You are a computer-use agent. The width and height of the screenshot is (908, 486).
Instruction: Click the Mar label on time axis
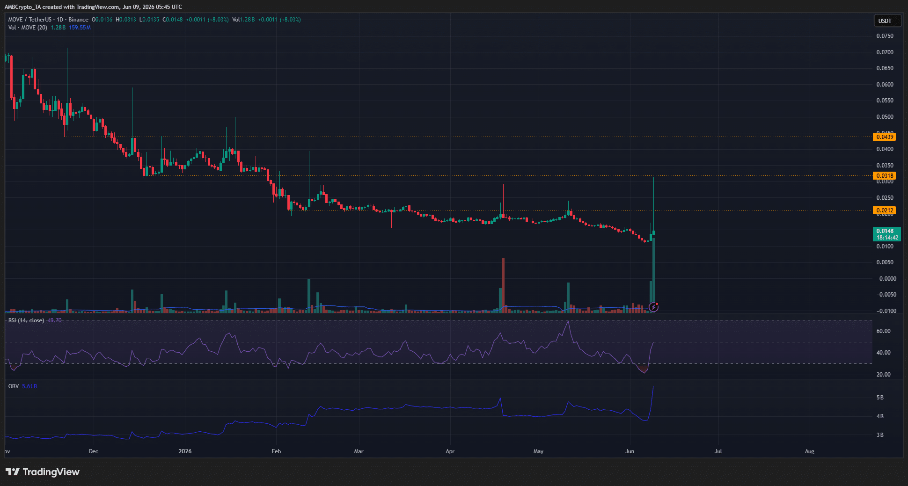point(359,451)
